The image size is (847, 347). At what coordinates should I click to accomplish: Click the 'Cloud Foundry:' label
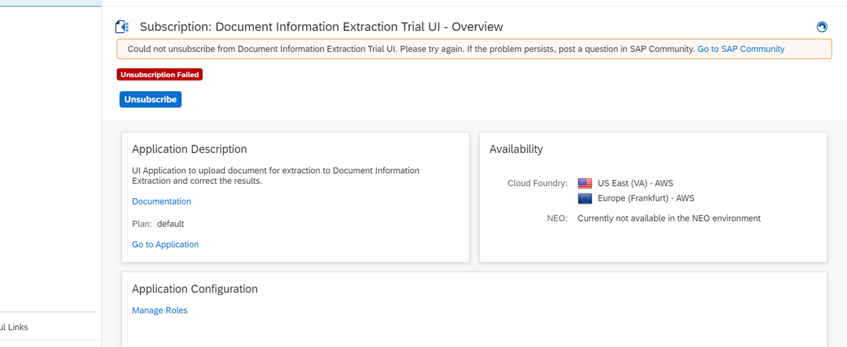click(x=537, y=183)
